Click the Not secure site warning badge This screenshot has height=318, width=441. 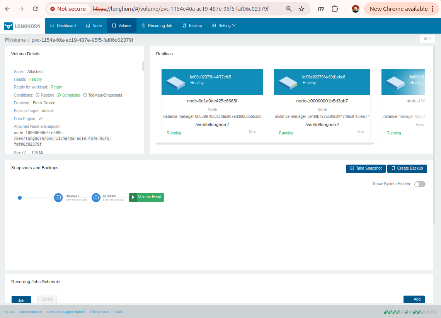click(68, 9)
